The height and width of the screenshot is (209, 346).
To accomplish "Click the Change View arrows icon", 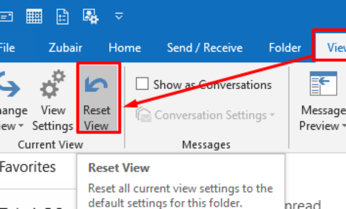I will coord(9,85).
